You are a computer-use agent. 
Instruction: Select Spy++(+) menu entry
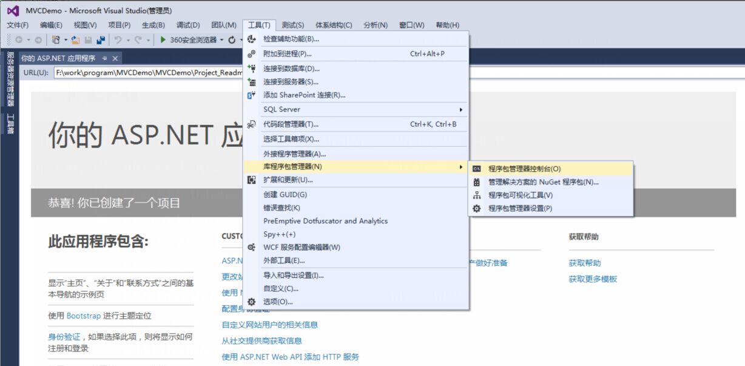[x=356, y=234]
